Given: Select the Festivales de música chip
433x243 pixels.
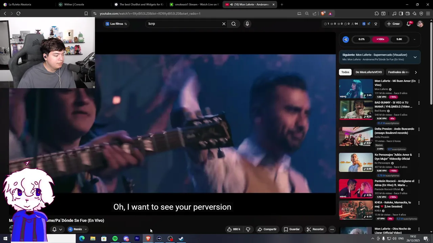Looking at the screenshot, I should point(398,72).
